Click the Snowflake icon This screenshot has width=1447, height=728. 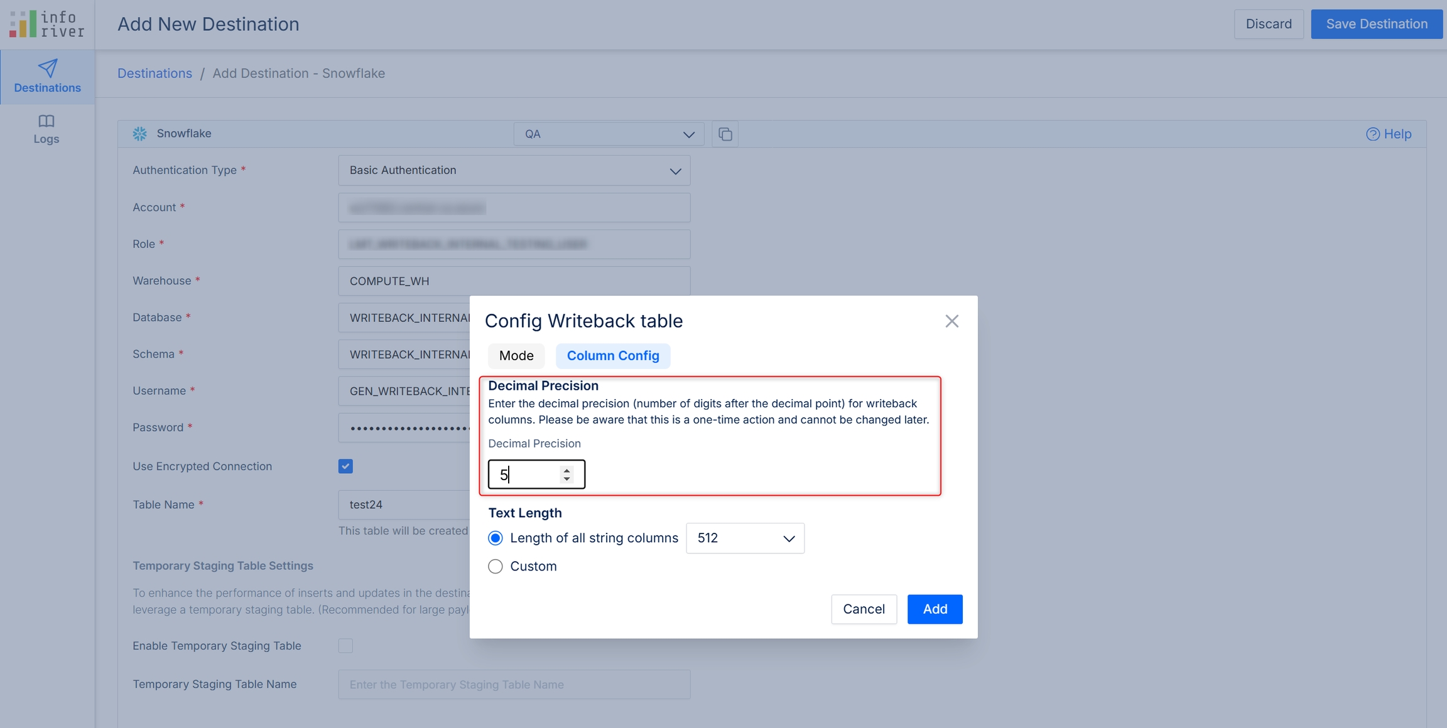139,134
